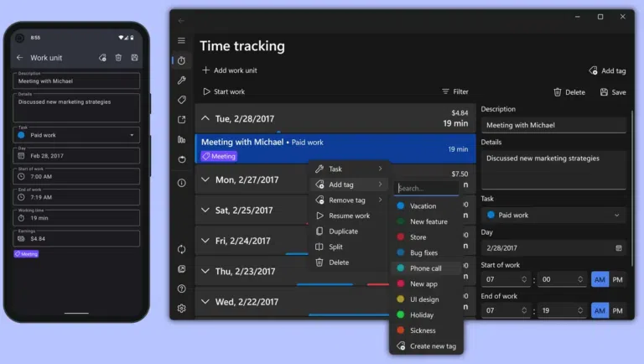Click the tags icon in the sidebar
The image size is (644, 364).
[x=181, y=100]
